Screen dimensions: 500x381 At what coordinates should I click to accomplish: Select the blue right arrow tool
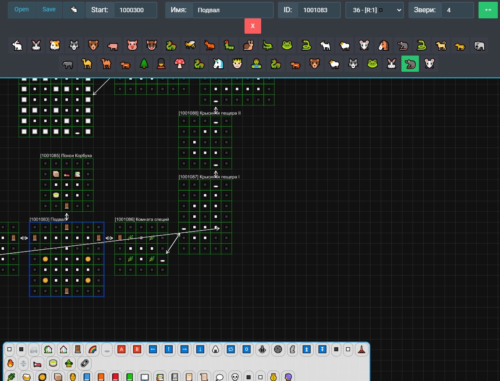(x=184, y=350)
